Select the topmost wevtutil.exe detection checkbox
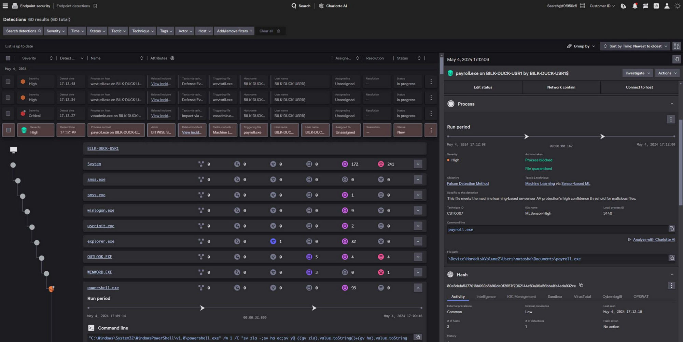The height and width of the screenshot is (342, 683). [8, 81]
